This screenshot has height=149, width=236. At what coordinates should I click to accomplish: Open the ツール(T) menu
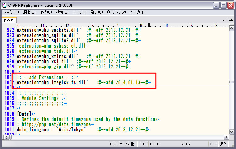pyautogui.click(x=79, y=12)
